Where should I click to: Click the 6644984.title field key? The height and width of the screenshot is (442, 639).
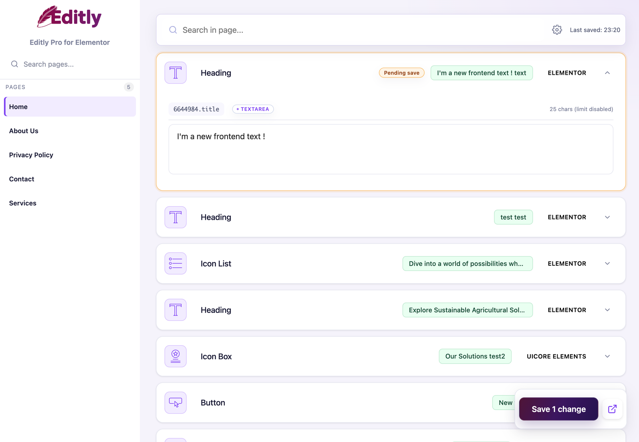tap(196, 109)
